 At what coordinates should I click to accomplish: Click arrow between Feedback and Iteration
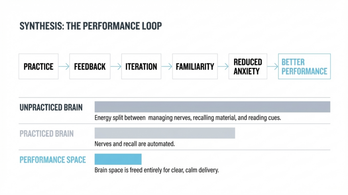[x=116, y=66]
